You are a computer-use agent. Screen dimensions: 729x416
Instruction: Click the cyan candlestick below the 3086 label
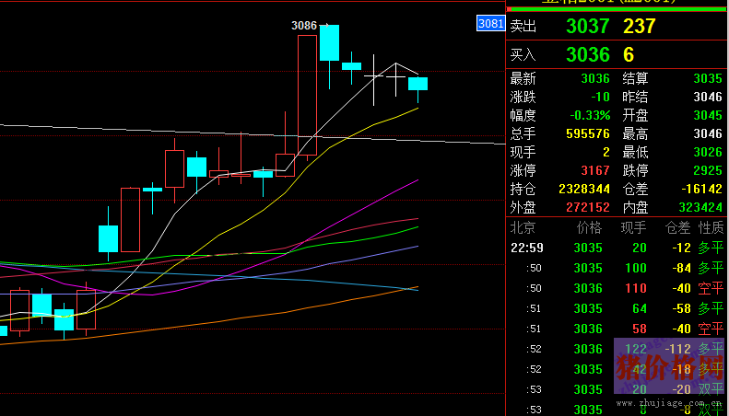[x=330, y=43]
